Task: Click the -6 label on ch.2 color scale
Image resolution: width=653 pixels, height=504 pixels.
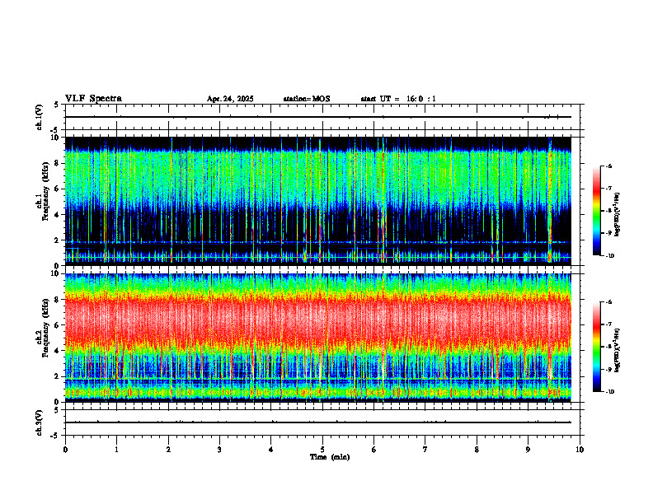Action: pyautogui.click(x=608, y=302)
